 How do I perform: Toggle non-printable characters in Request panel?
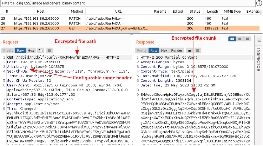41,50
